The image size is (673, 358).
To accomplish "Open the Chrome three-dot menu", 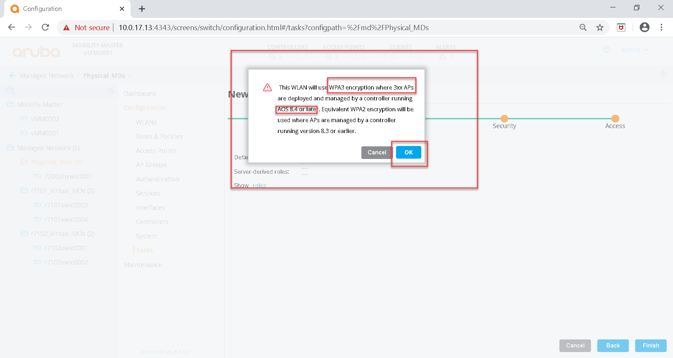I will [661, 27].
